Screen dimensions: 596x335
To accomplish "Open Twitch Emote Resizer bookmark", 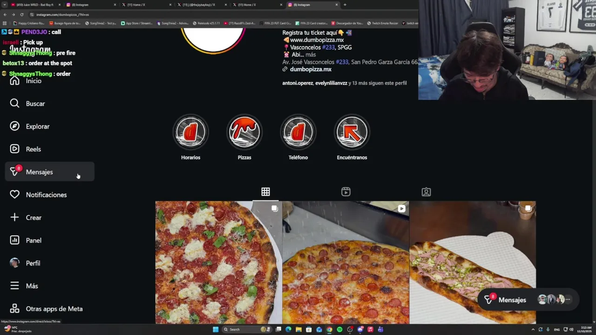I will point(382,23).
